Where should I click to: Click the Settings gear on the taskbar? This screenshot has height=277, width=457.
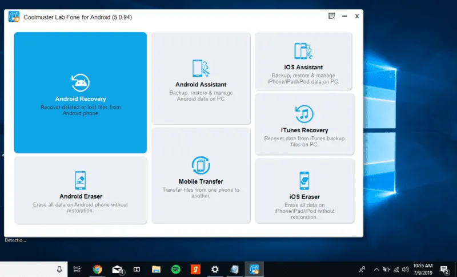215,269
